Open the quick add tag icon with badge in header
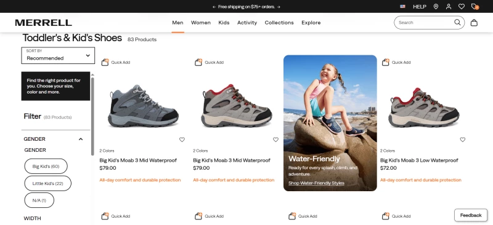Image resolution: width=493 pixels, height=225 pixels. coord(475,6)
